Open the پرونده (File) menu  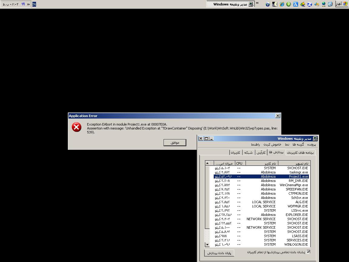[311, 145]
